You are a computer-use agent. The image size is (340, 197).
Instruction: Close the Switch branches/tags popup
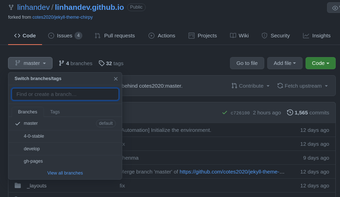[116, 79]
